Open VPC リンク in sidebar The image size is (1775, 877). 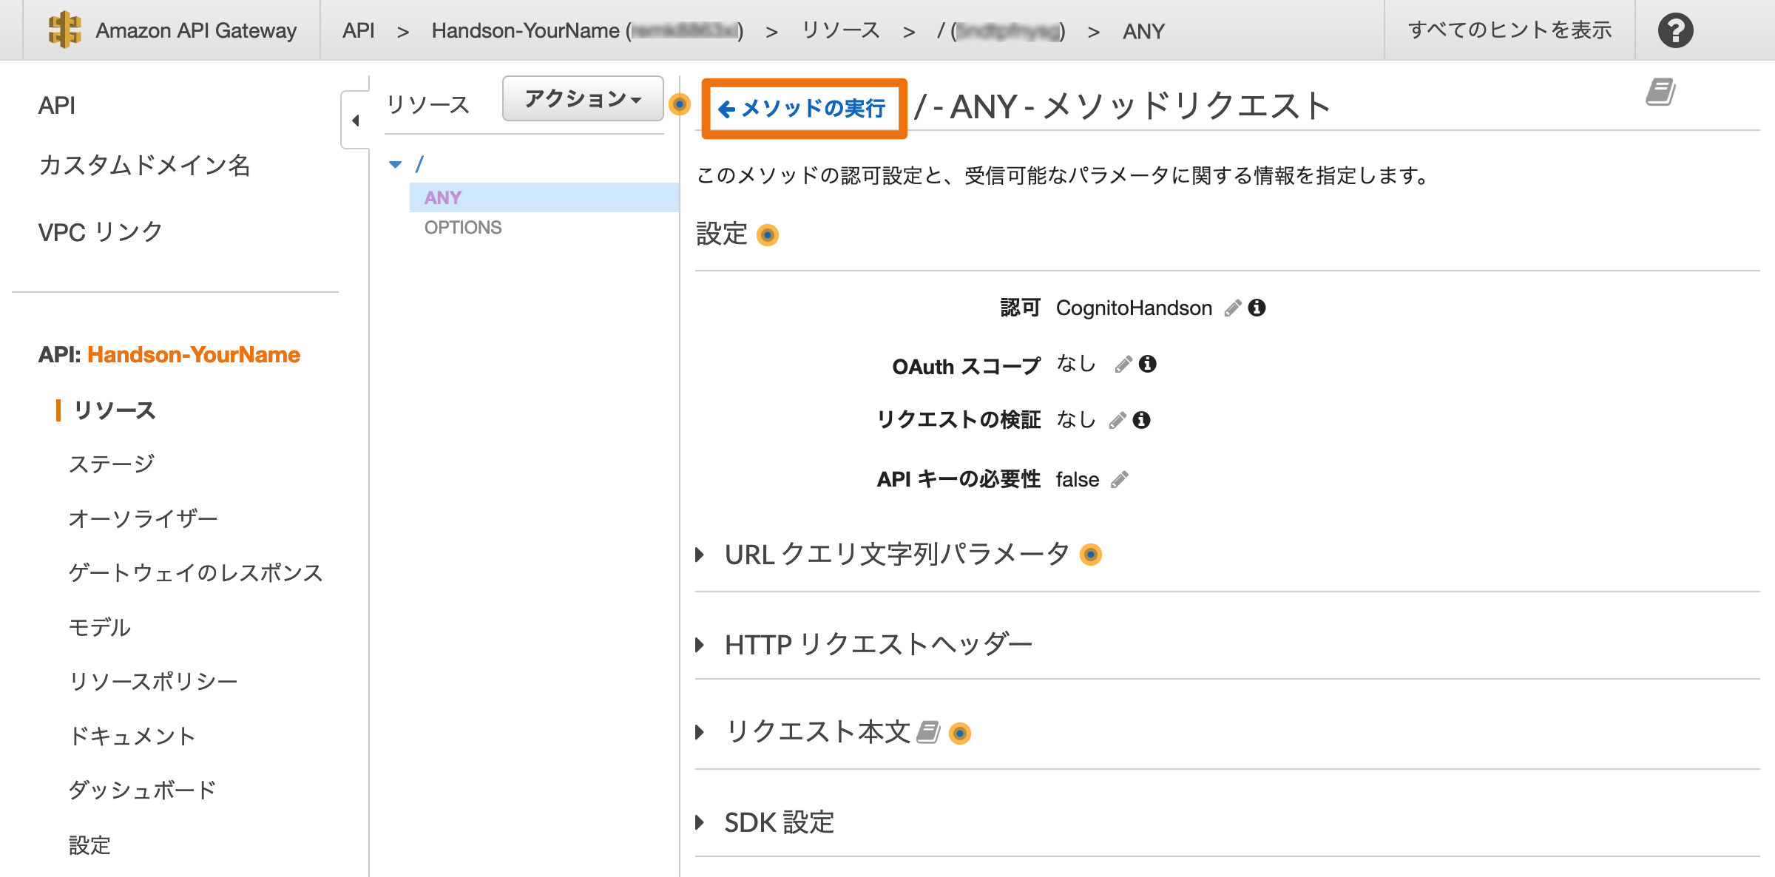click(x=100, y=231)
